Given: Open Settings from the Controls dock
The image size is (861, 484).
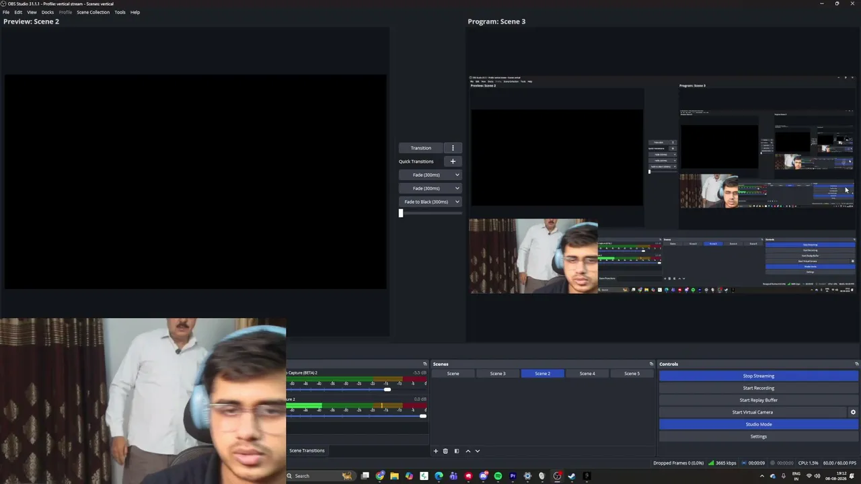Looking at the screenshot, I should (x=759, y=436).
